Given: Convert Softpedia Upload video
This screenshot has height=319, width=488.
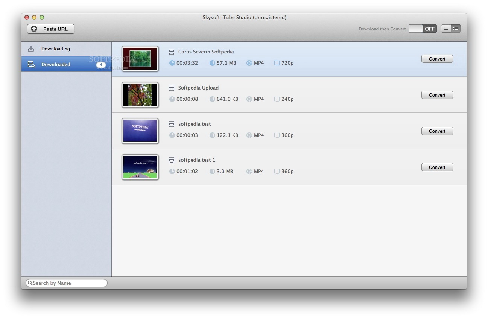Looking at the screenshot, I should pos(437,95).
